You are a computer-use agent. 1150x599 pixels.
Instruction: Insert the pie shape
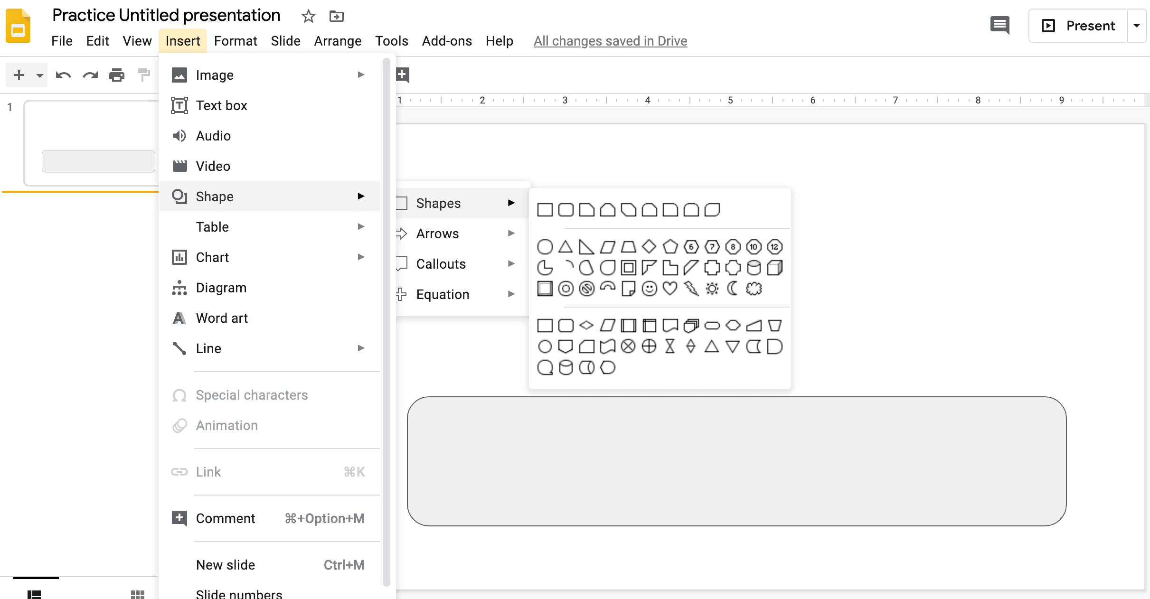545,268
